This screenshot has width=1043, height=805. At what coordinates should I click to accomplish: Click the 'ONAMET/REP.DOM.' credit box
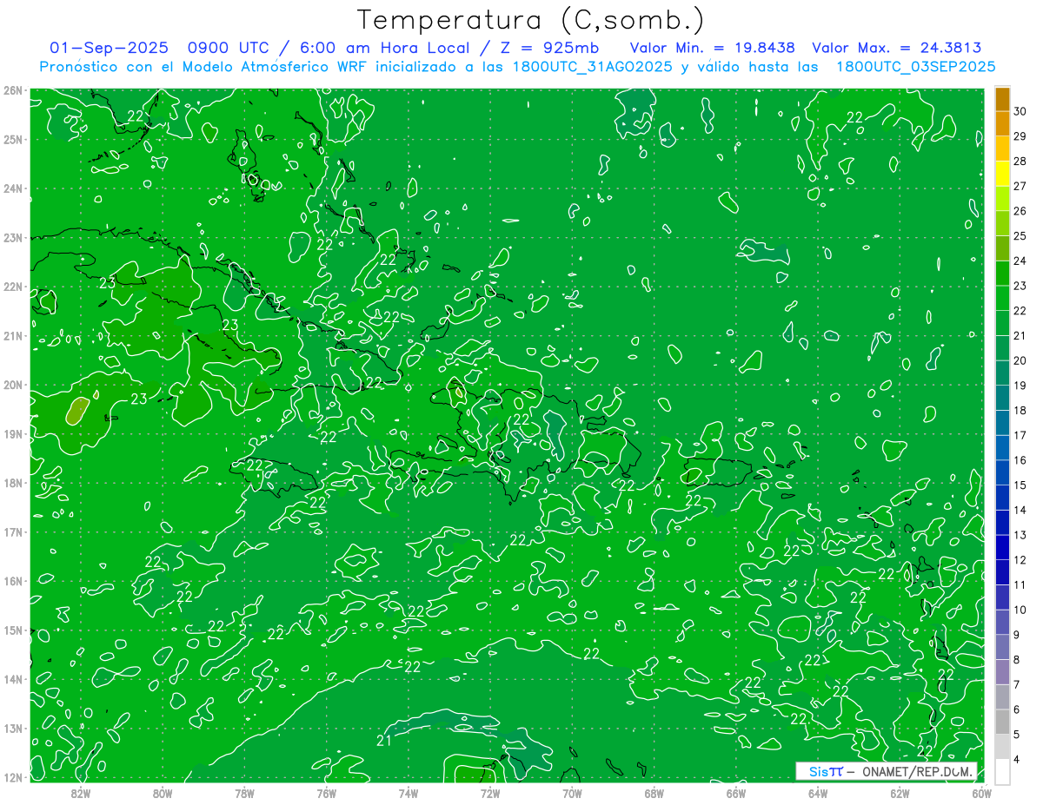(887, 771)
